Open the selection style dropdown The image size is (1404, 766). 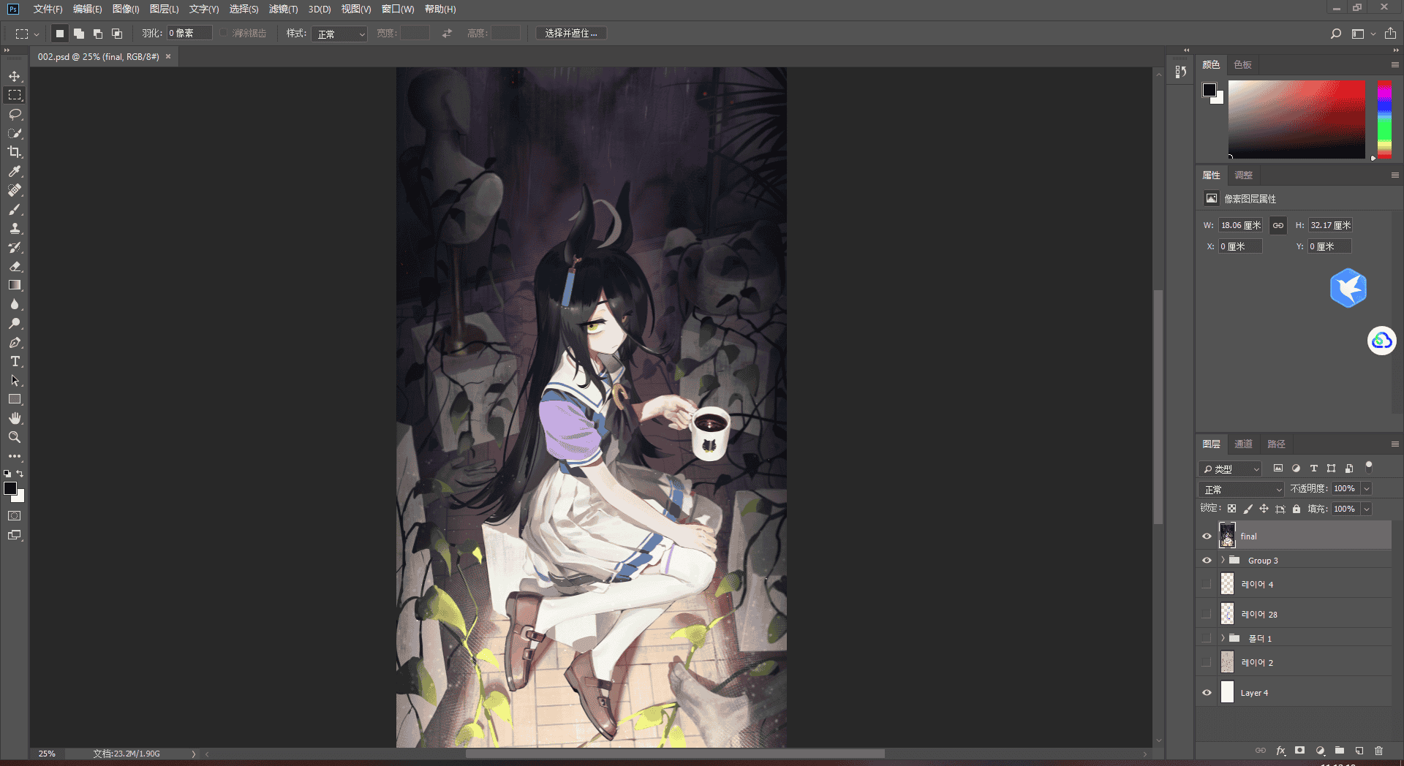tap(339, 34)
